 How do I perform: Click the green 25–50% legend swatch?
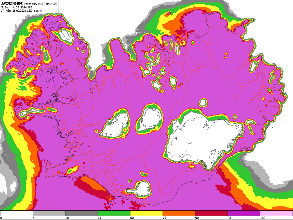click(114, 213)
